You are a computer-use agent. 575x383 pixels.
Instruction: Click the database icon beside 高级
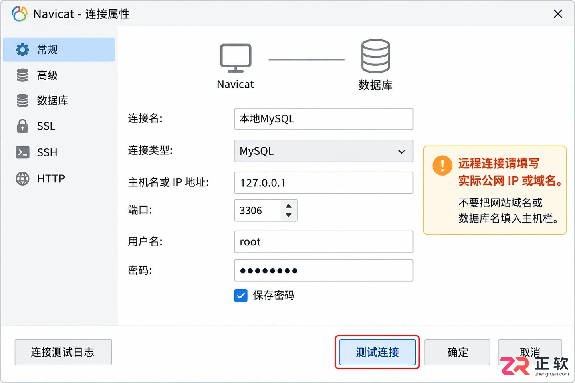click(22, 75)
